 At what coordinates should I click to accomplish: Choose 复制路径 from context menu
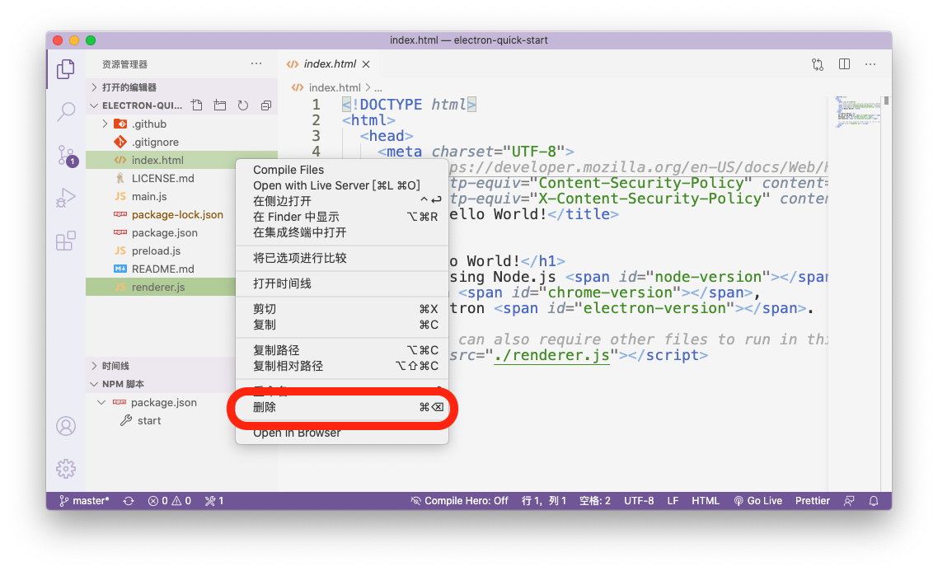click(x=276, y=350)
